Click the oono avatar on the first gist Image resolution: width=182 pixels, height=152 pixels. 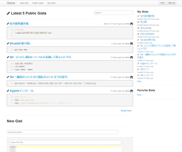click(131, 24)
